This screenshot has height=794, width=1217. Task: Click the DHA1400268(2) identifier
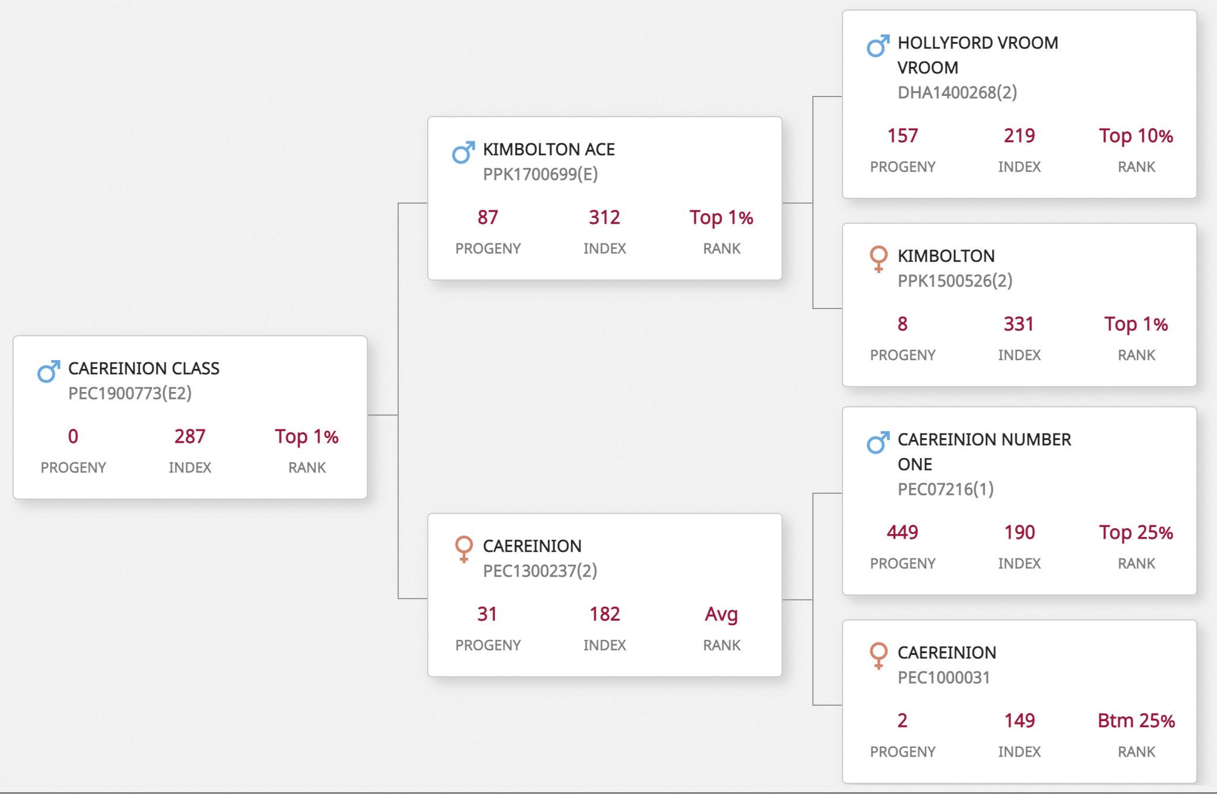[957, 92]
